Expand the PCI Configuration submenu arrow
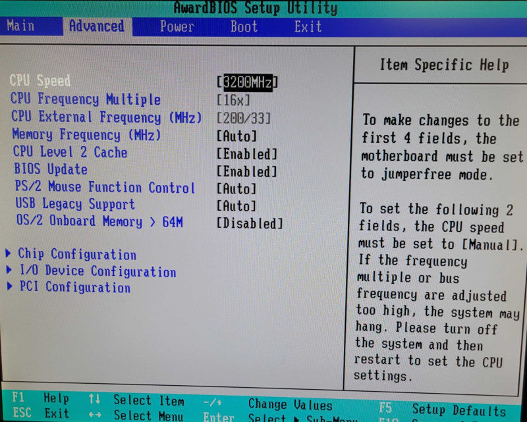527x422 pixels. (x=10, y=286)
